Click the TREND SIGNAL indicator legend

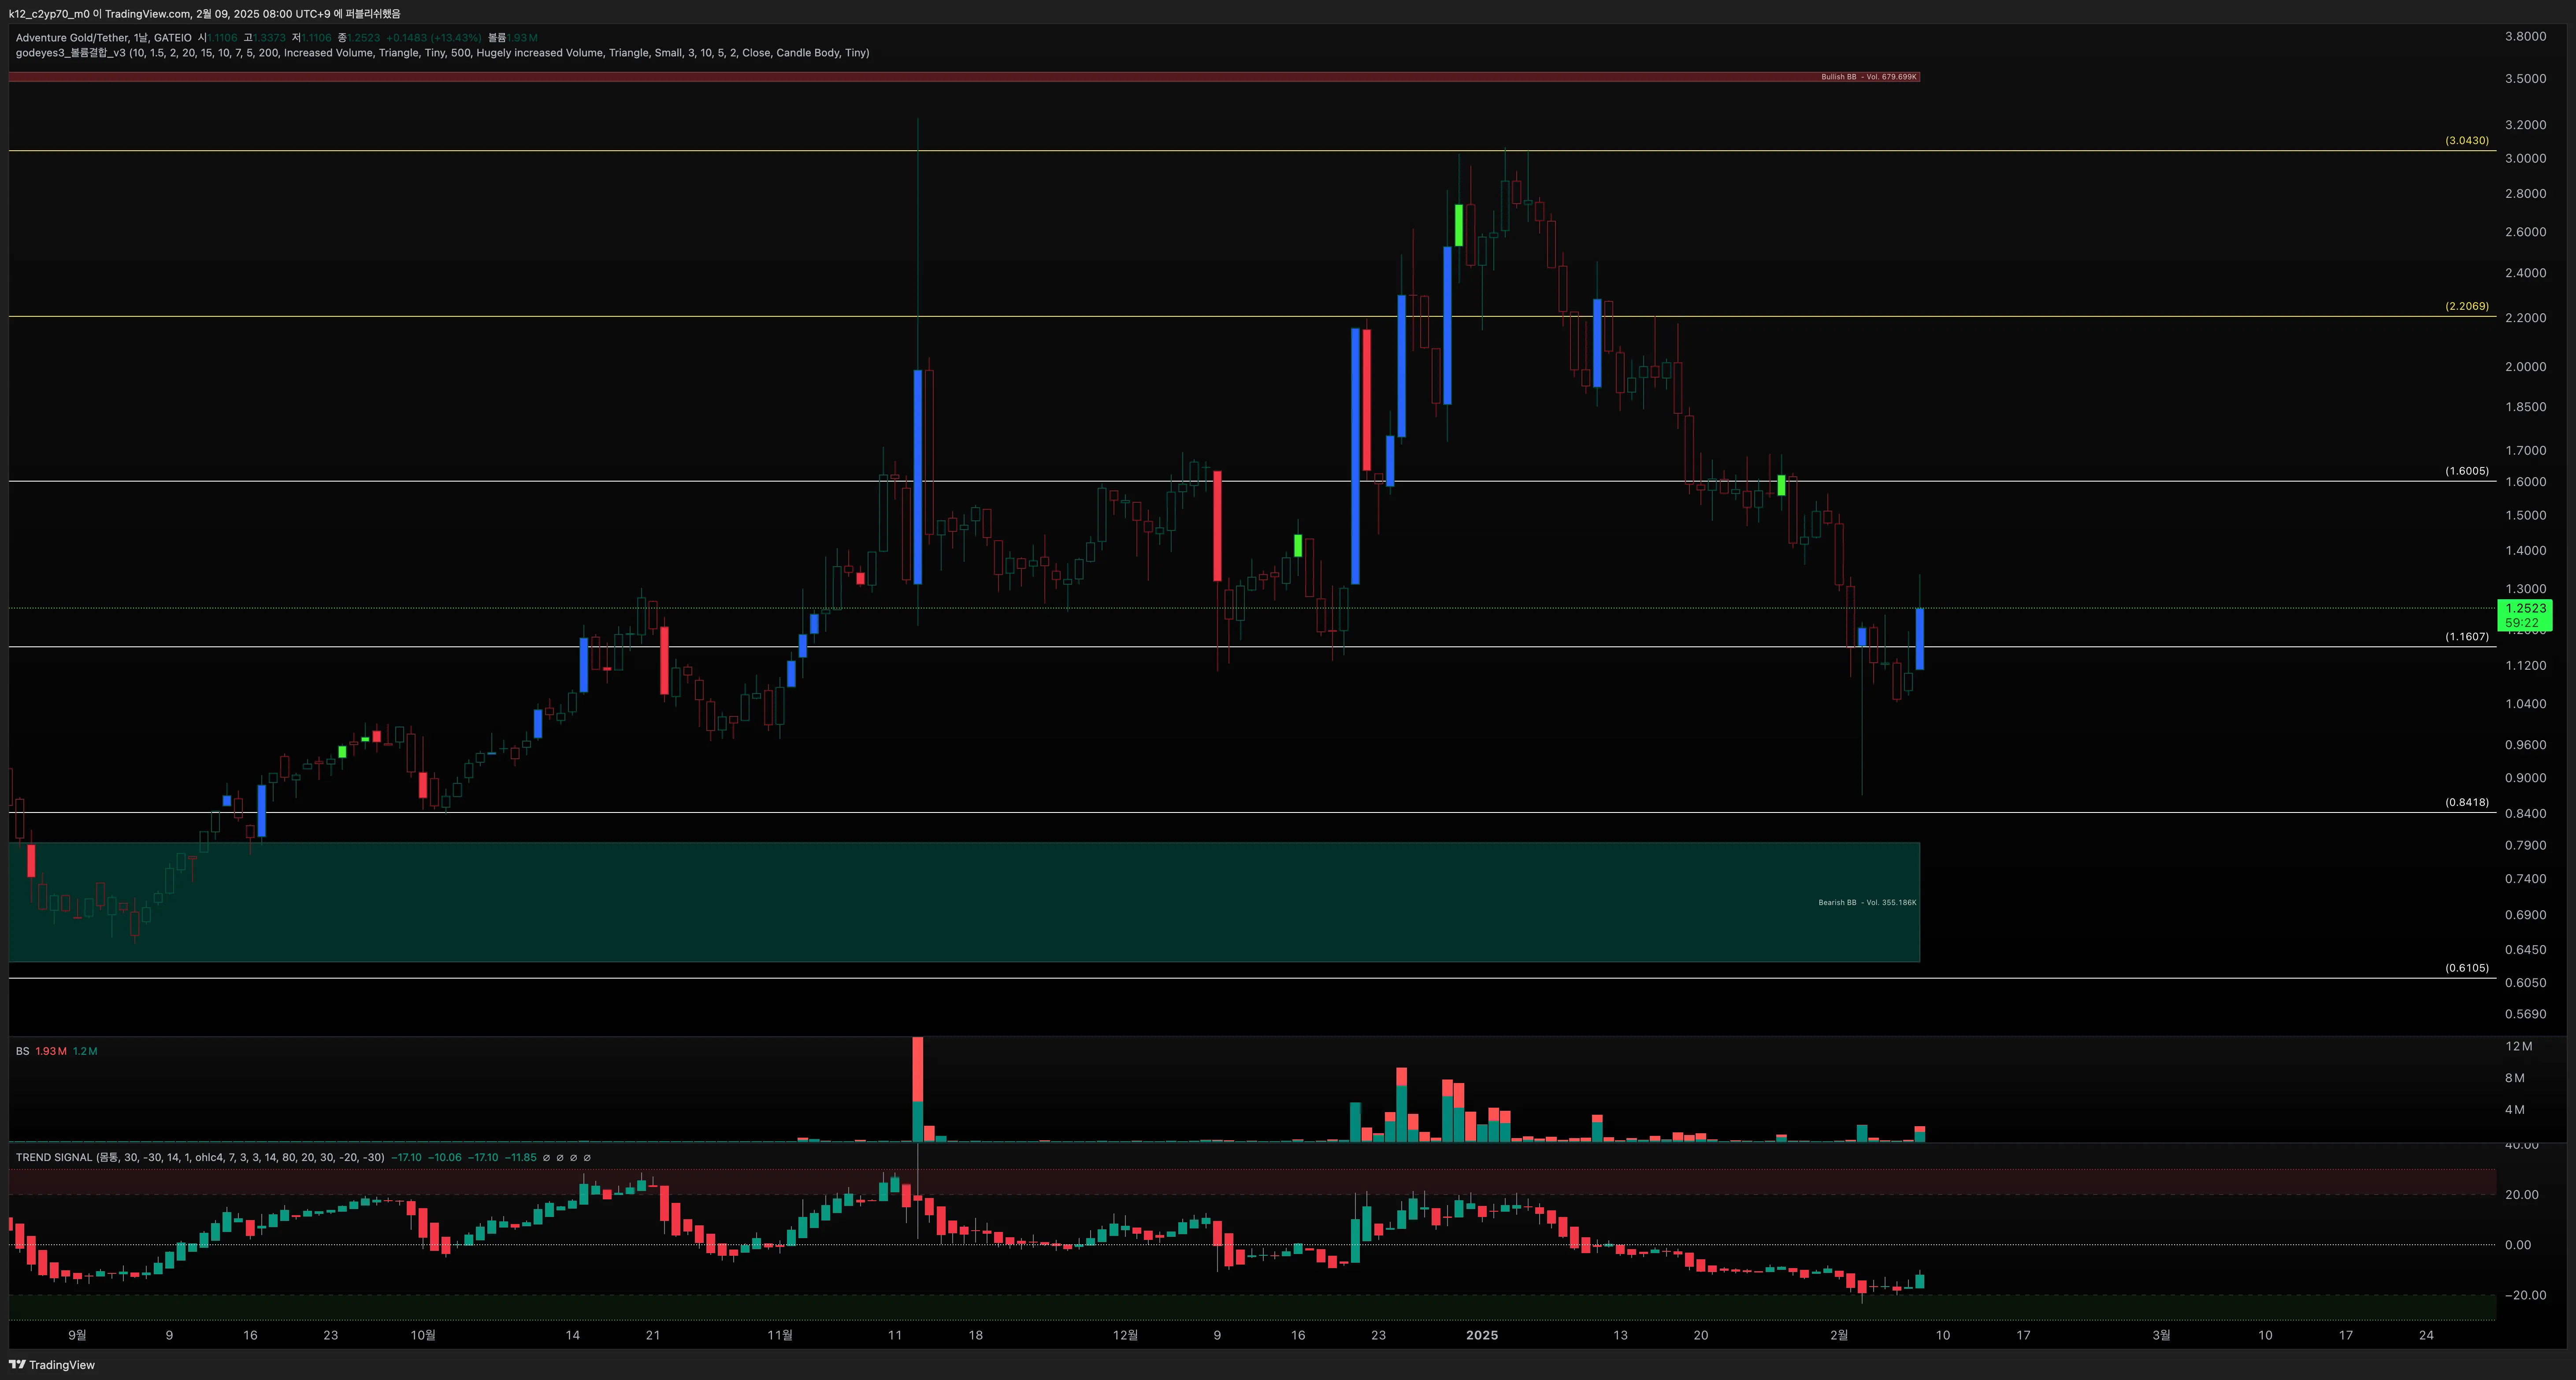coord(200,1157)
